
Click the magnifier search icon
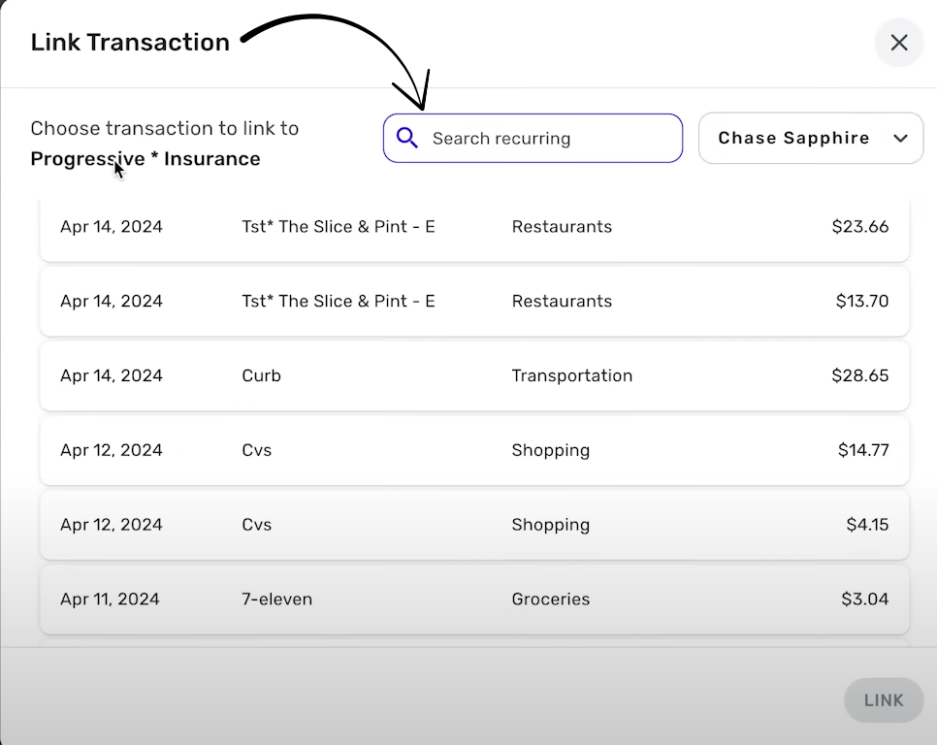coord(407,138)
